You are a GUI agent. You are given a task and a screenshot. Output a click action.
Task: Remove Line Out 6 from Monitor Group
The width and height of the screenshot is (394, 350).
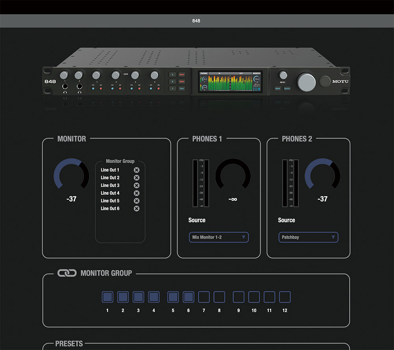[x=136, y=209]
